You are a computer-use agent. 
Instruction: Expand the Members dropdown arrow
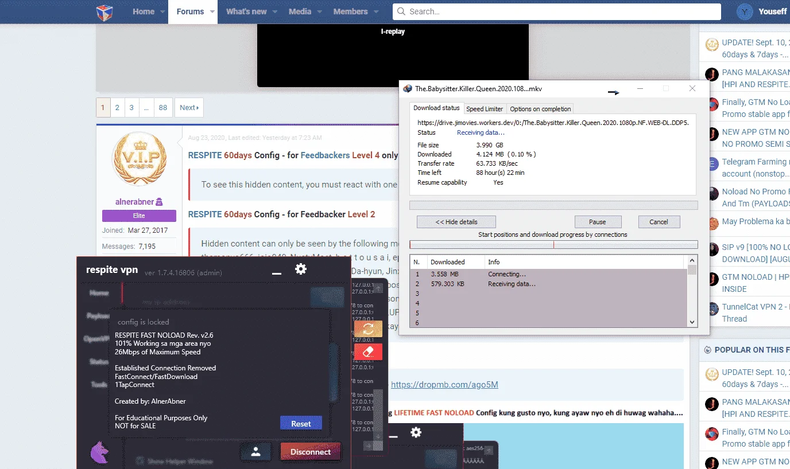pos(376,11)
